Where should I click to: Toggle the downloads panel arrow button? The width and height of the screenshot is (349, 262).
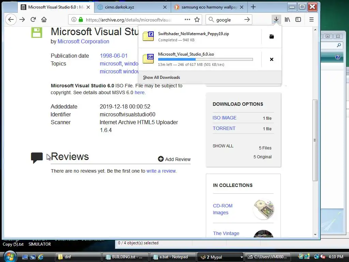tap(276, 19)
